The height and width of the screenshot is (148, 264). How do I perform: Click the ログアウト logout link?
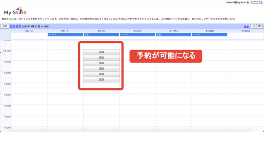(257, 2)
